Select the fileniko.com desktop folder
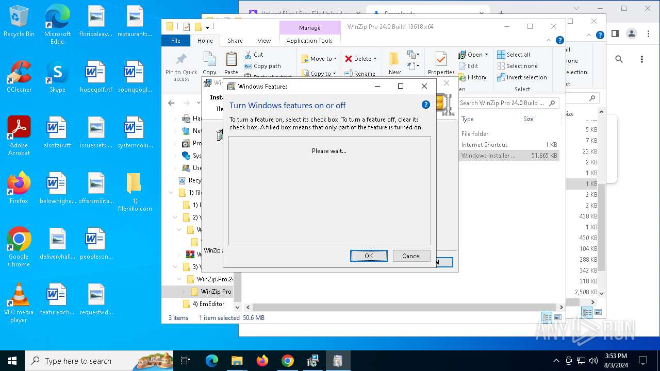The height and width of the screenshot is (371, 660). point(135,192)
